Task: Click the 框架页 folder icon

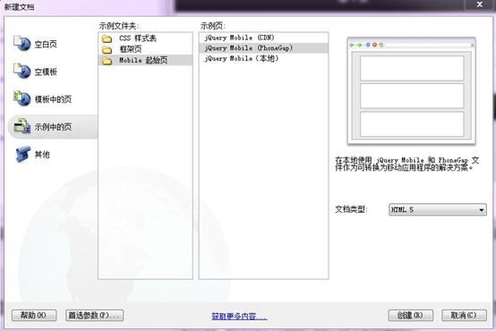Action: point(107,49)
